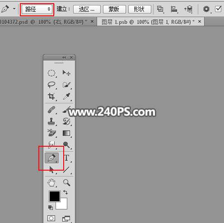
Task: Click the black foreground color swatch
Action: tap(55, 196)
